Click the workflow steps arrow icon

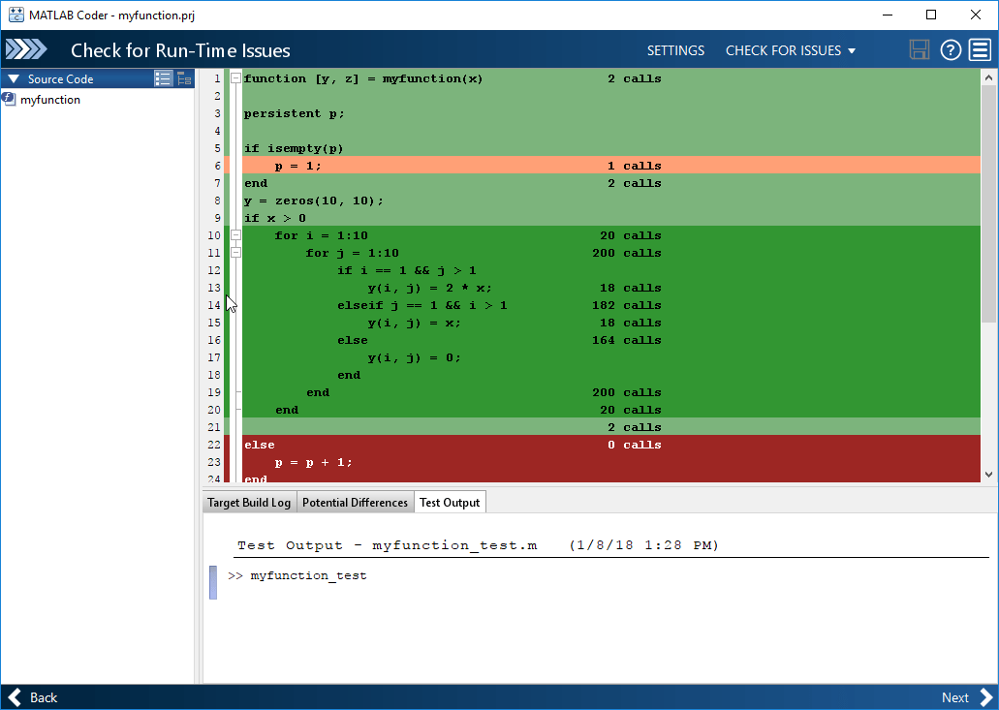click(26, 49)
